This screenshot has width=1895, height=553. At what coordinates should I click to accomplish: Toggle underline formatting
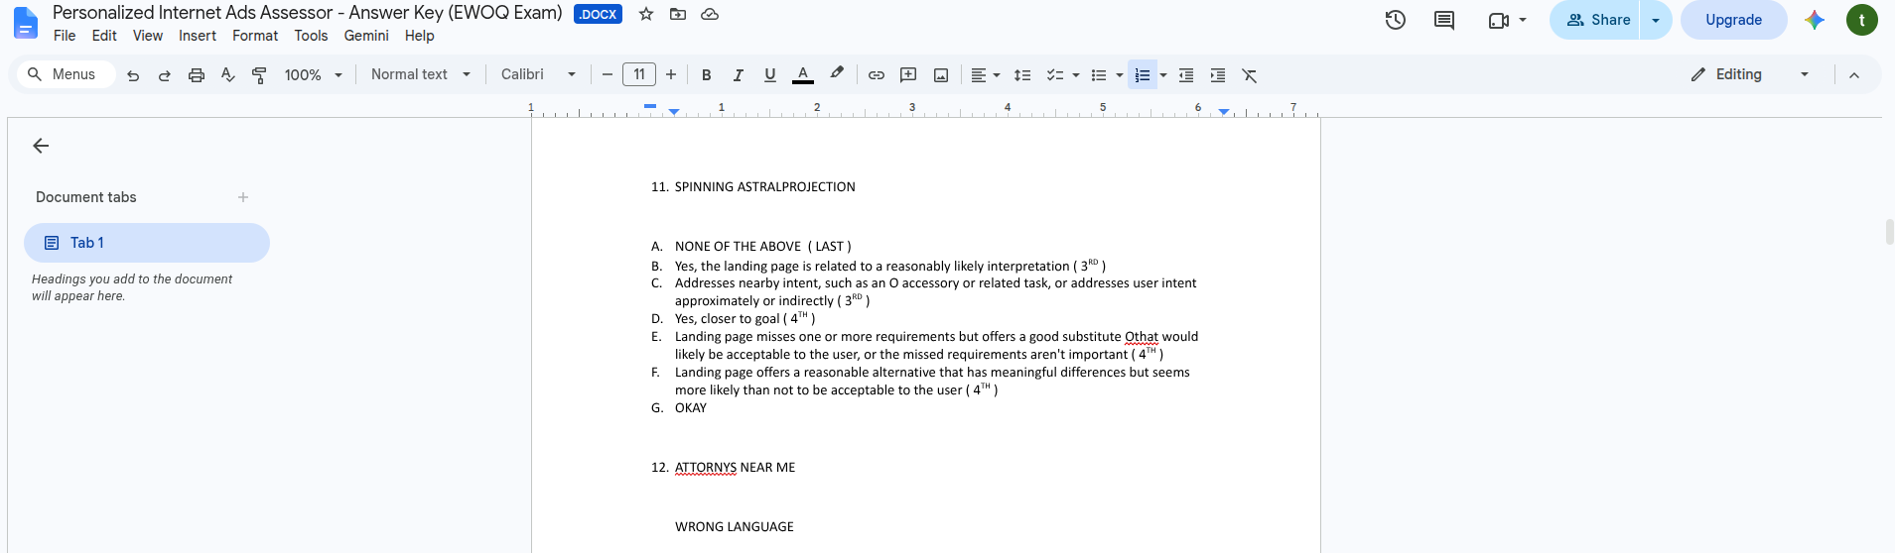point(770,75)
